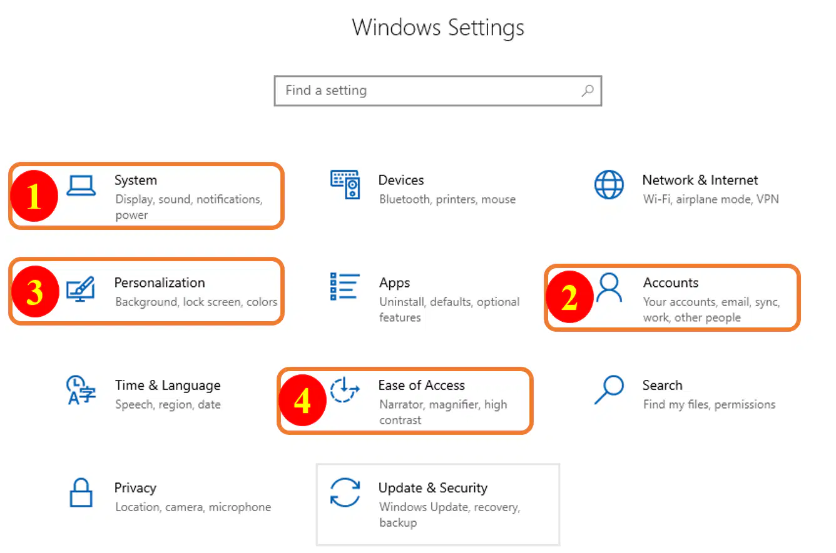Open the System settings title link
Image resolution: width=836 pixels, height=553 pixels.
(136, 181)
